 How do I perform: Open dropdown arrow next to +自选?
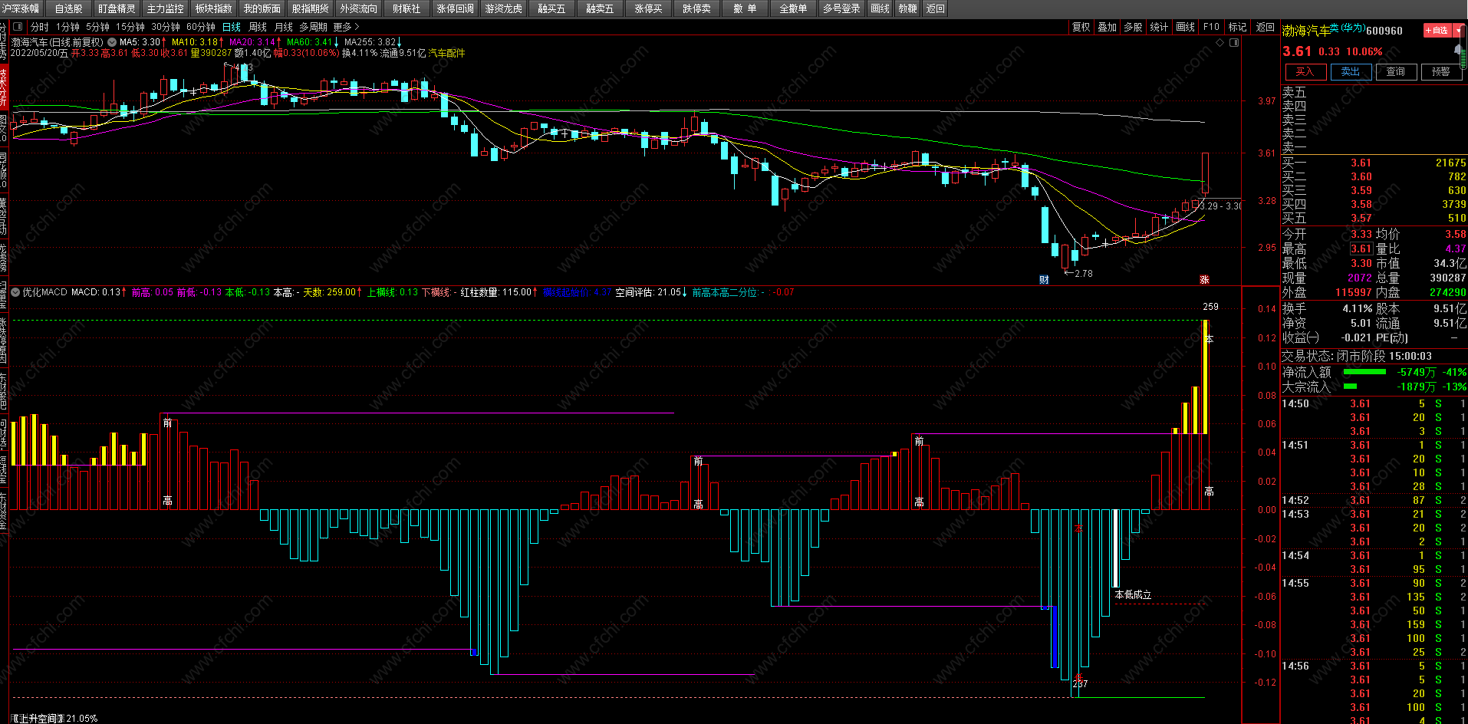[1458, 31]
